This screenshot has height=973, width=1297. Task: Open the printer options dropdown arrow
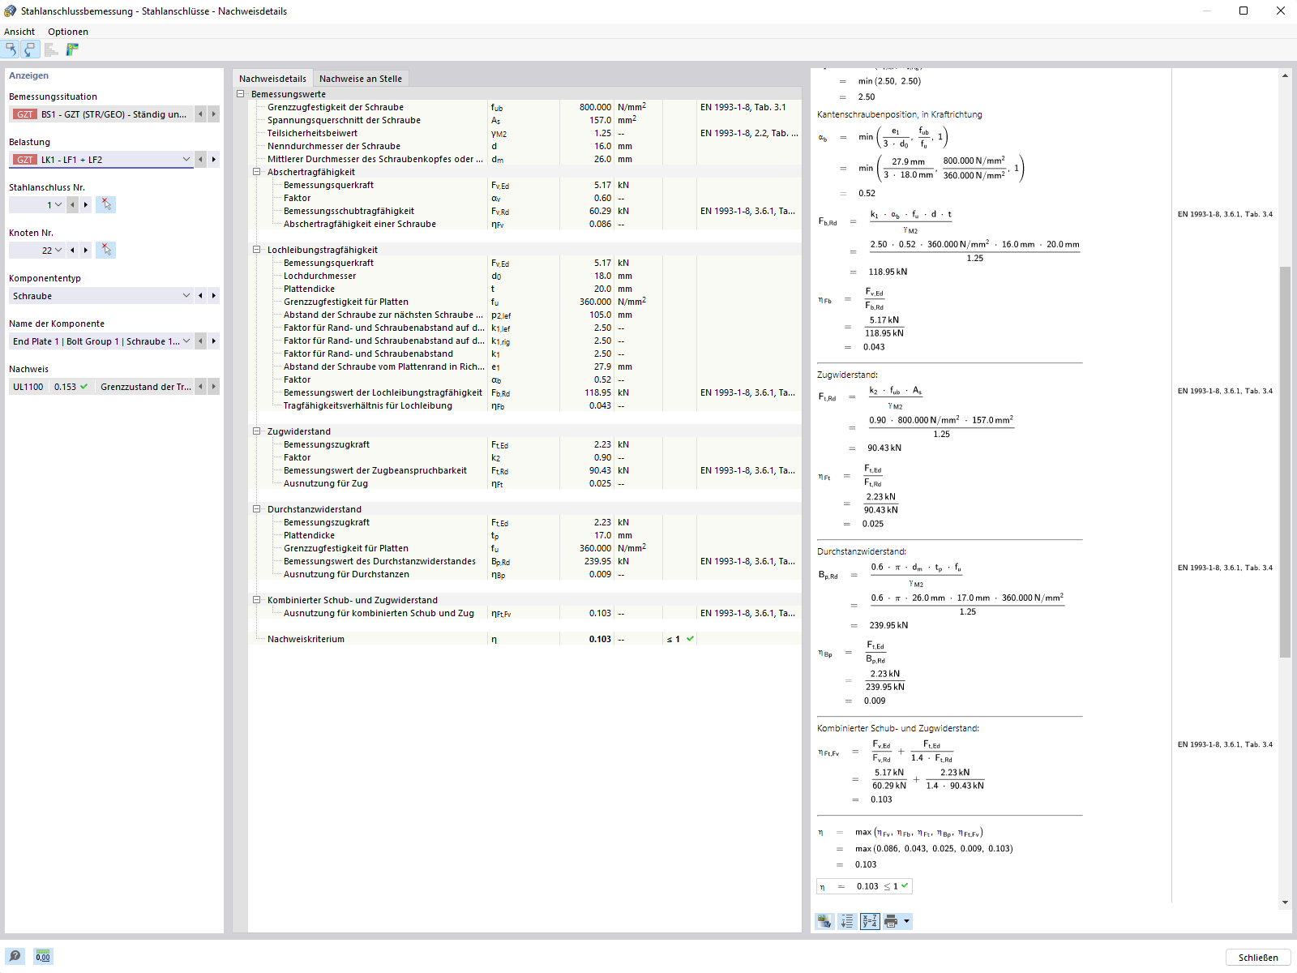coord(906,921)
